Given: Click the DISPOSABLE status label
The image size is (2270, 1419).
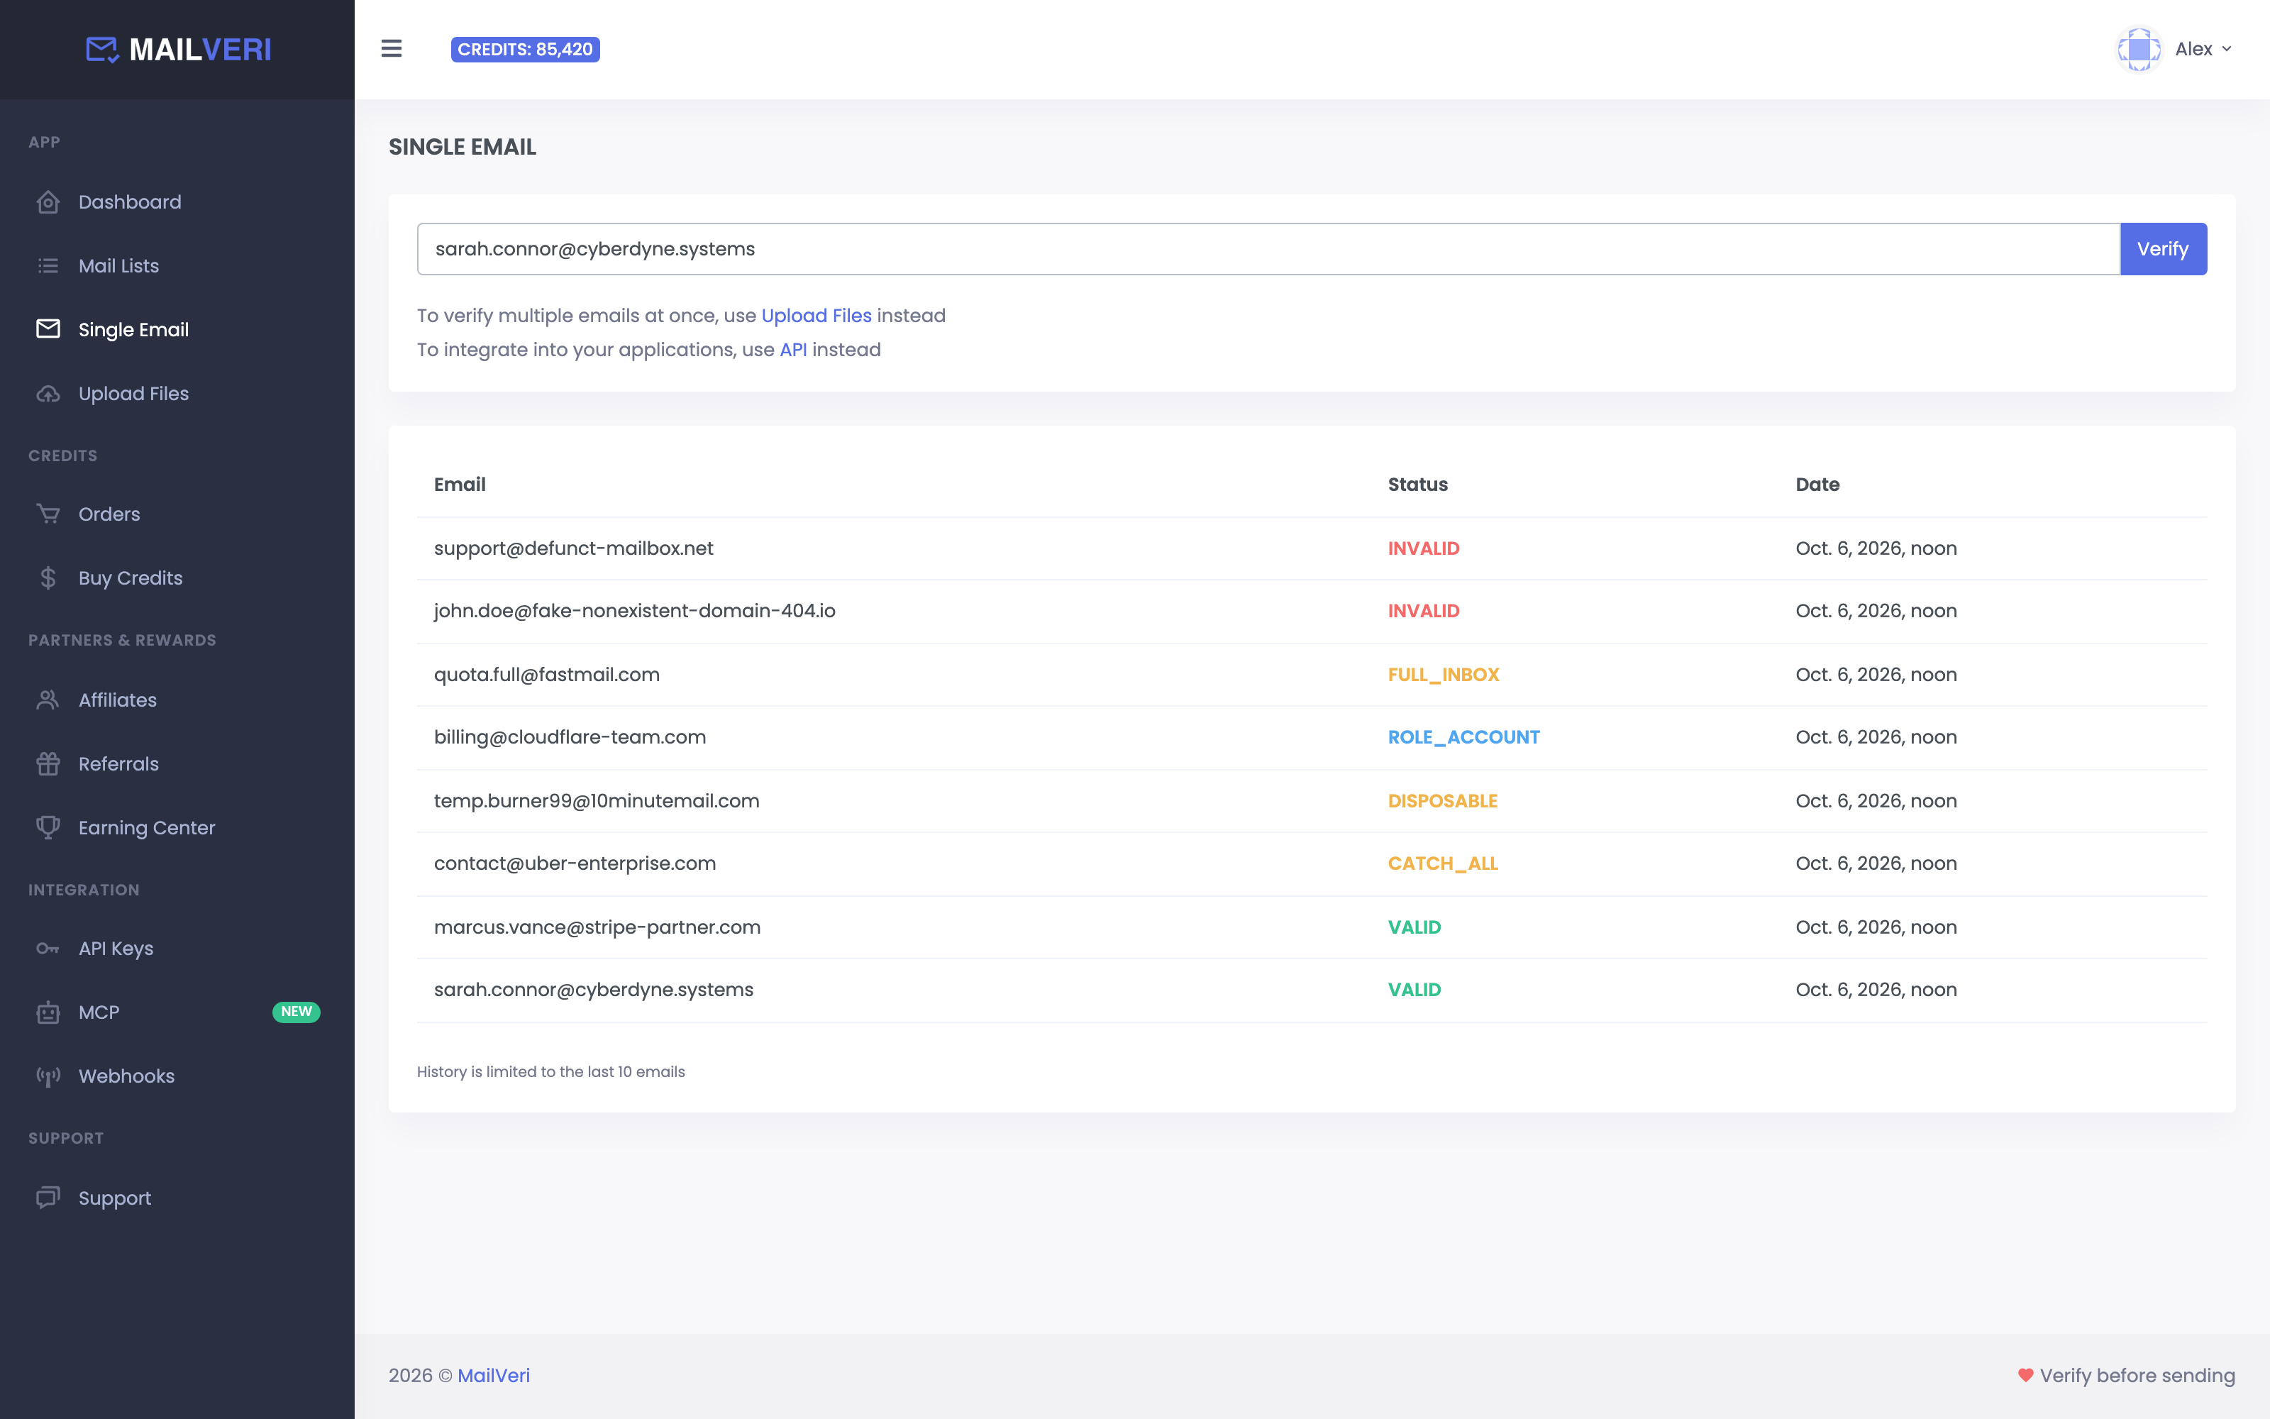Looking at the screenshot, I should (1443, 802).
